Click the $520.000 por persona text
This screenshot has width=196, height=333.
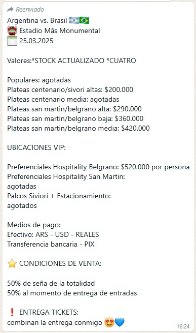pos(155,167)
